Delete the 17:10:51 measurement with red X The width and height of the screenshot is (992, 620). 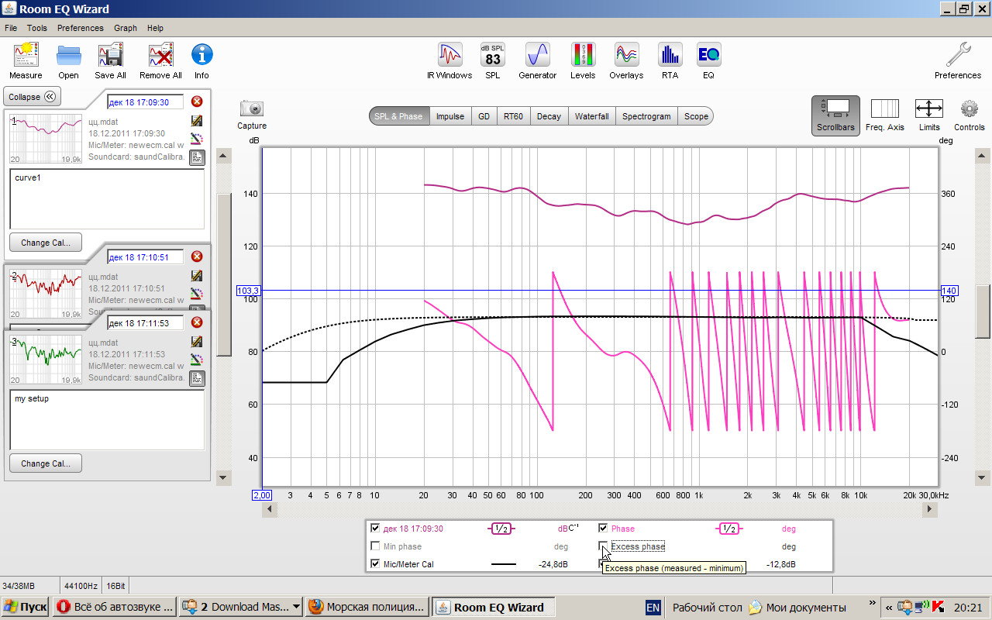coord(197,257)
